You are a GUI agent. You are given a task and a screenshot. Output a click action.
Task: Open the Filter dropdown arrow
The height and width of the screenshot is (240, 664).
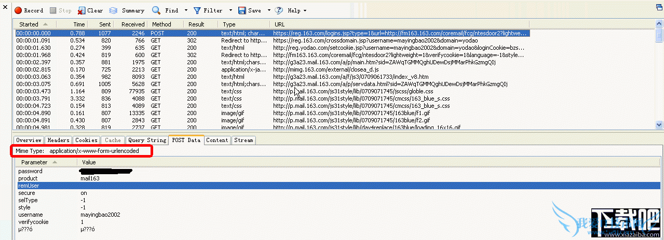pyautogui.click(x=231, y=10)
